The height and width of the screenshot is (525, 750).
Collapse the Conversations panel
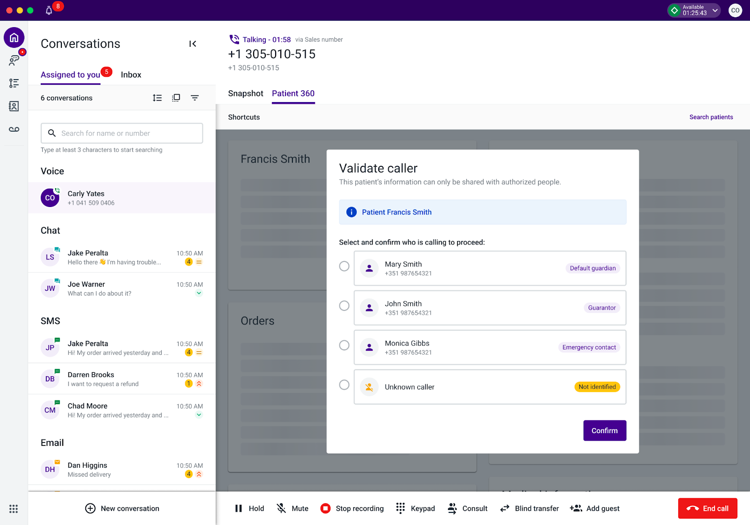[193, 44]
